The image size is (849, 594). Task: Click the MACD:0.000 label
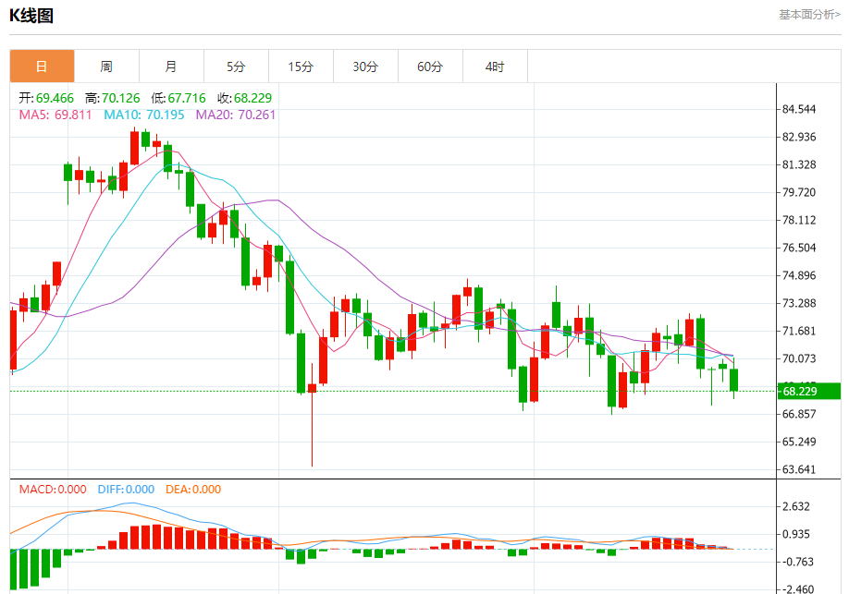(x=53, y=489)
